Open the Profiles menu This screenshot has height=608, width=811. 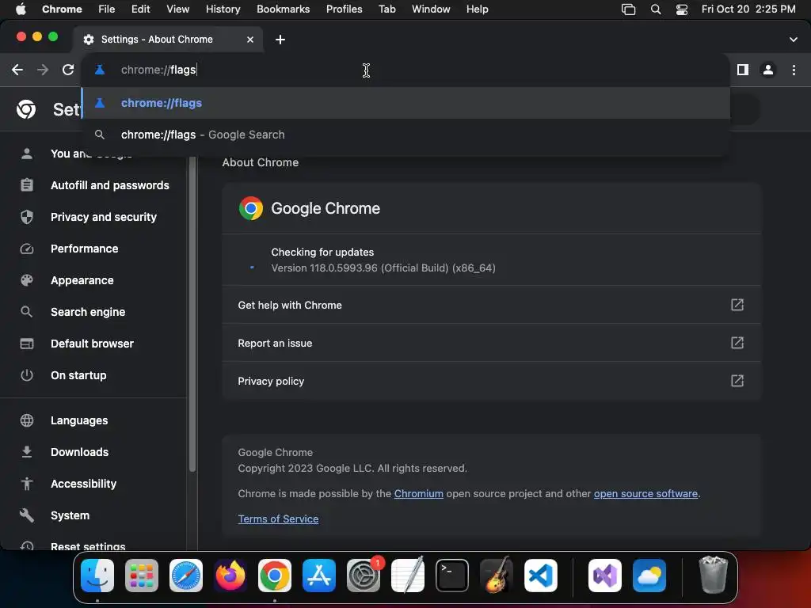[x=344, y=9]
